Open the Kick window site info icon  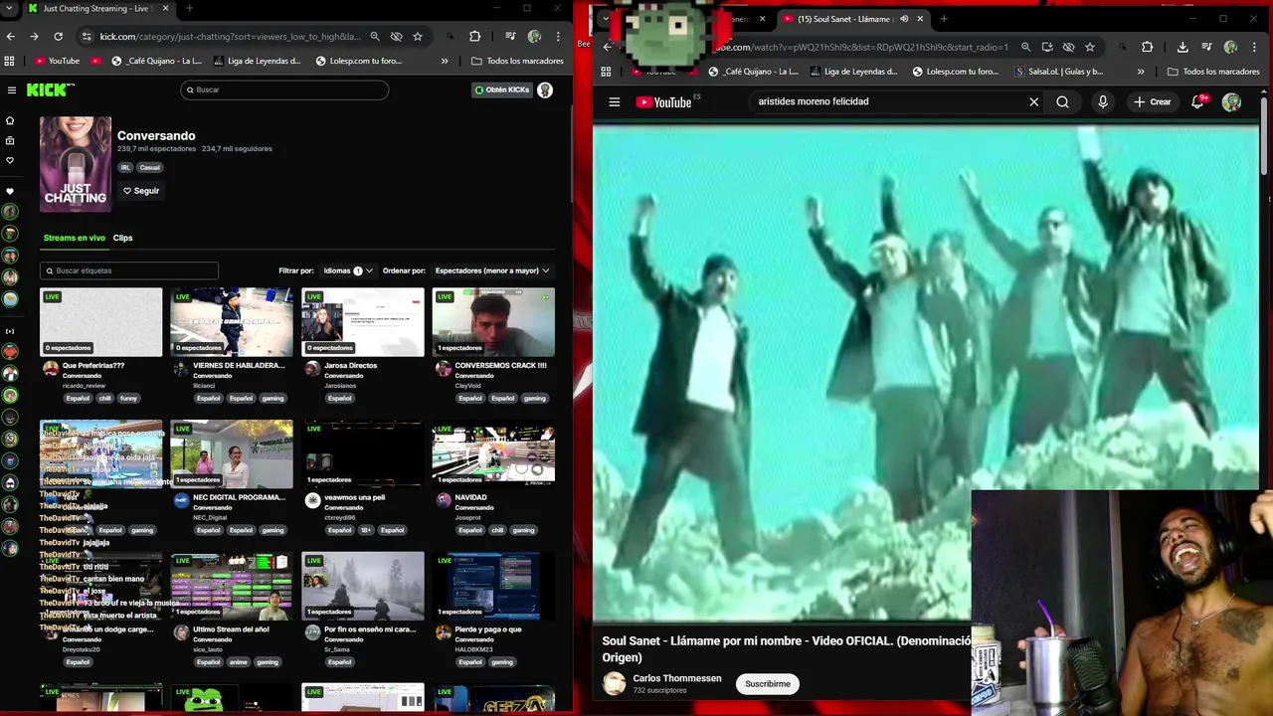point(87,37)
